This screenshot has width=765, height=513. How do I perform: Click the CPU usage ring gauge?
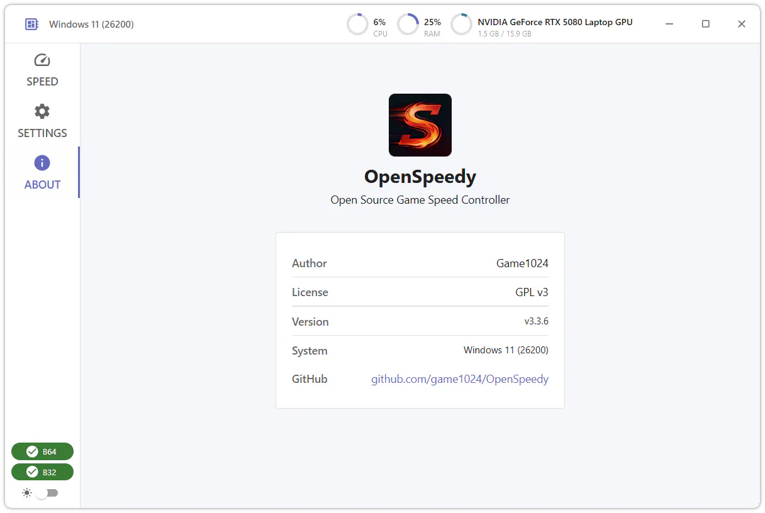[357, 25]
